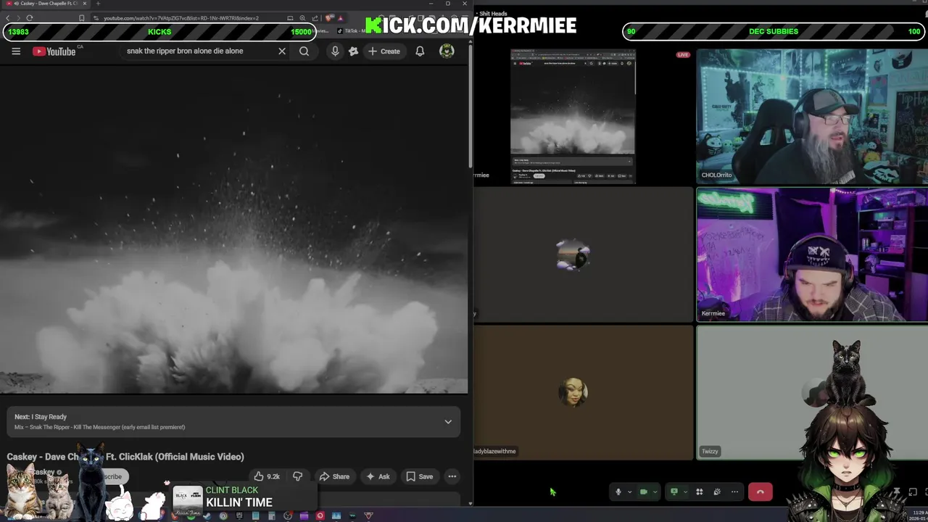
Task: Open the soundboard icon in call toolbar
Action: point(717,492)
